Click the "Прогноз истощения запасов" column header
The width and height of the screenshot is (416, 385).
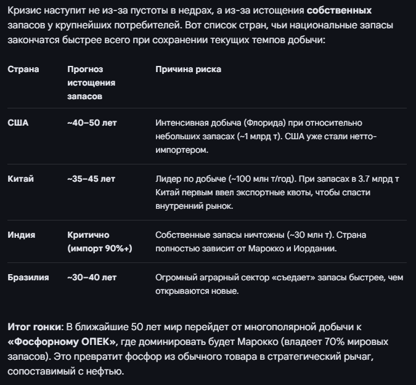tap(91, 83)
